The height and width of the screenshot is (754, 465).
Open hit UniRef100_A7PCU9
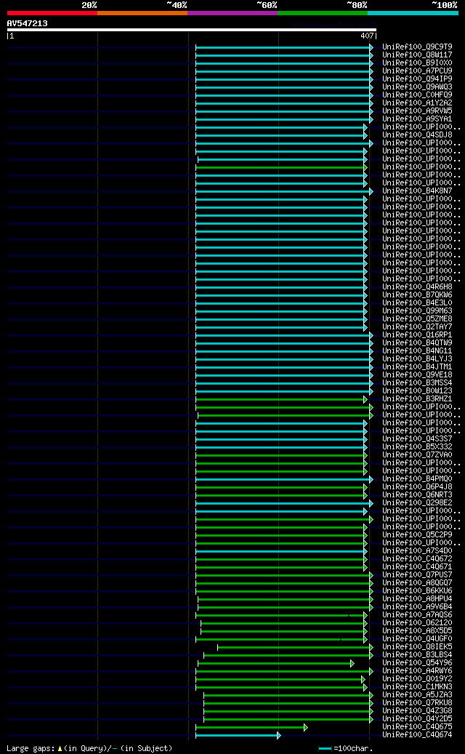click(417, 71)
